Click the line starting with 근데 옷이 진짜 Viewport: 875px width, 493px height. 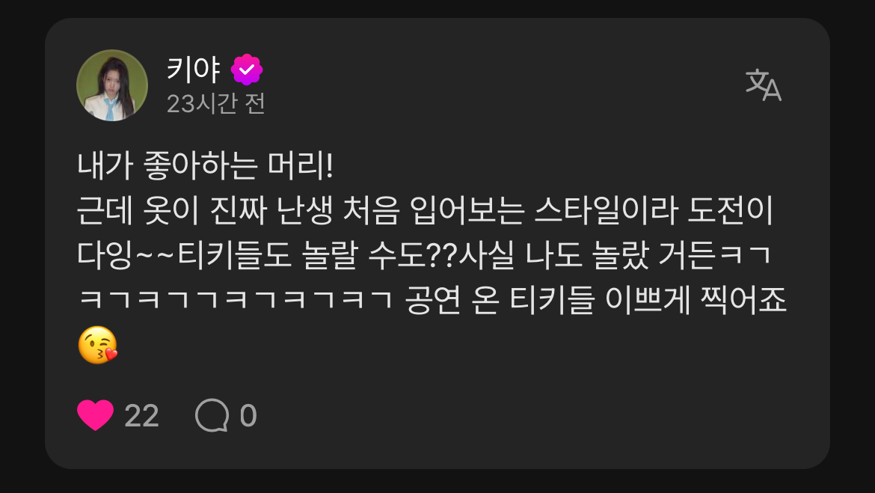tap(426, 211)
